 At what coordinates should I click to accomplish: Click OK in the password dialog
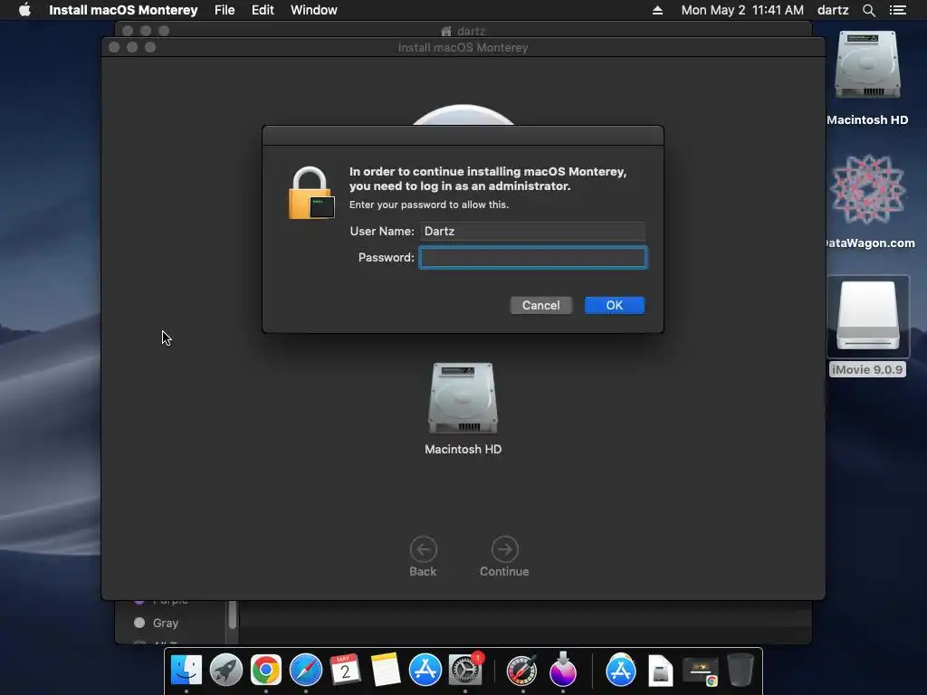pos(615,306)
